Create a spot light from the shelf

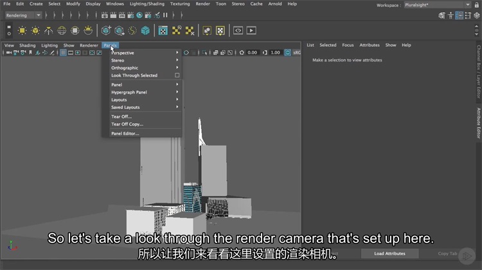click(x=49, y=30)
